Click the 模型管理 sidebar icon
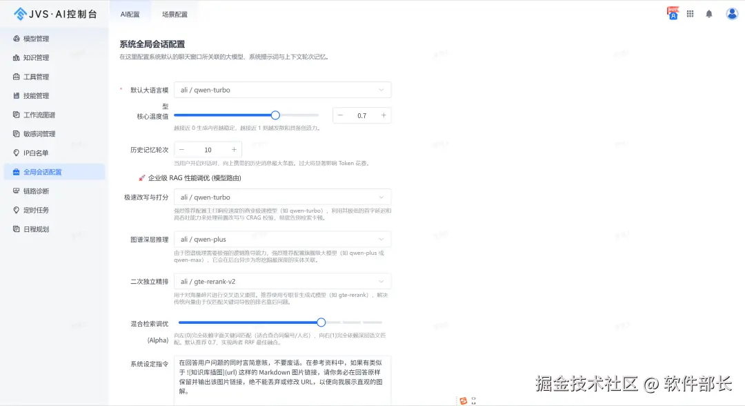 16,39
